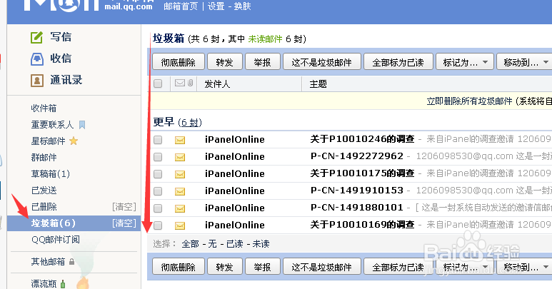Screen dimensions: 552x289
Task: Check the box for P-CN-1491910153 mail
Action: (158, 191)
